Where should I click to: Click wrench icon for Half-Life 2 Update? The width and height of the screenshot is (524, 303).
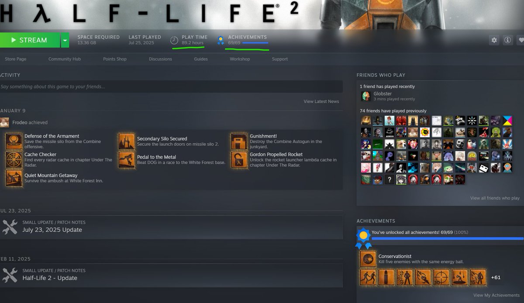[x=10, y=275]
